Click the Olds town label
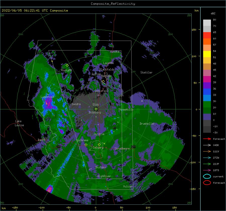This screenshot has height=211, width=226. point(96,105)
